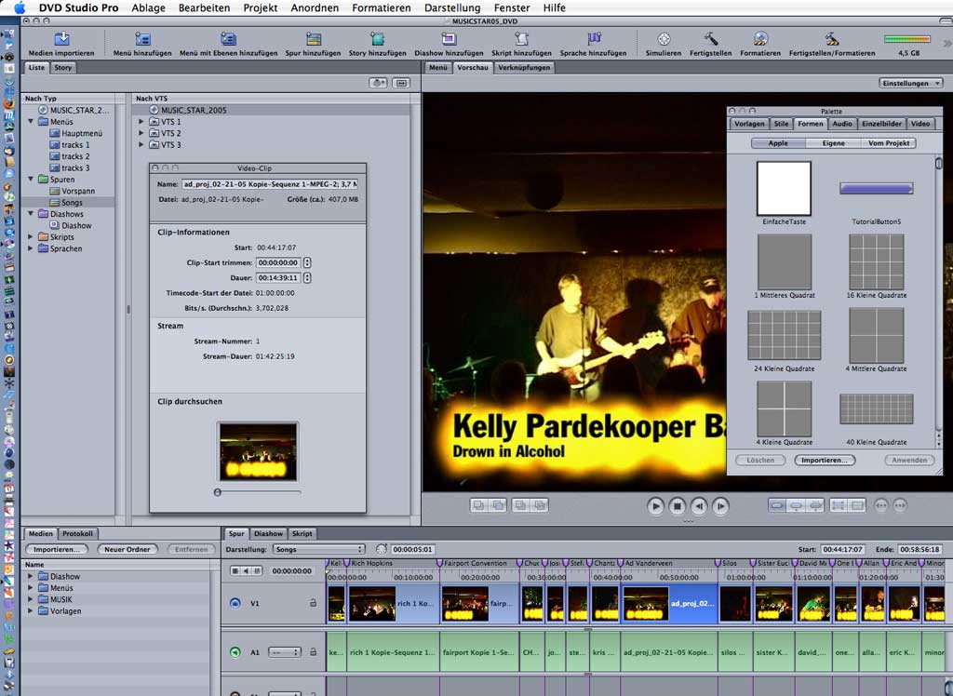Viewport: 953px width, 696px height.
Task: Click the Neuer Ordner button
Action: tap(127, 550)
